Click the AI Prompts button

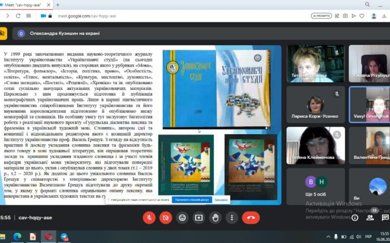(x=321, y=16)
